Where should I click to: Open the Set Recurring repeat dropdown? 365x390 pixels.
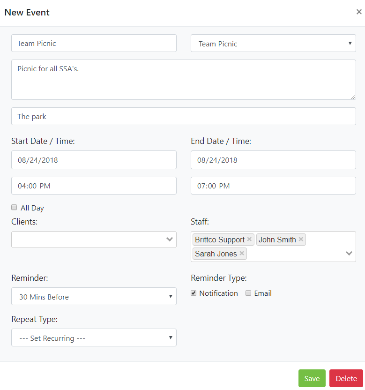pos(94,338)
